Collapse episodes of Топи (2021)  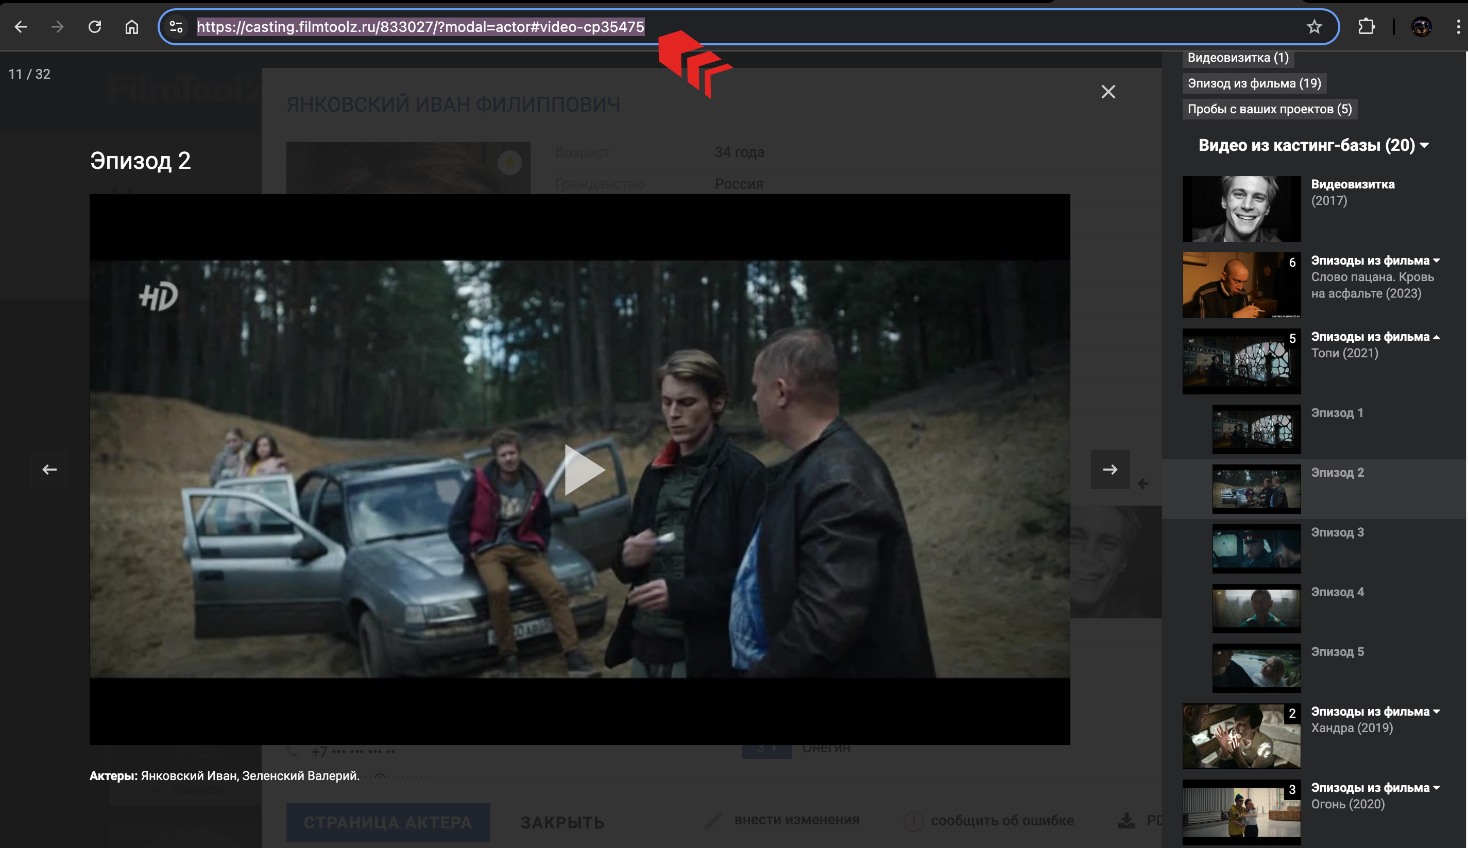1375,337
